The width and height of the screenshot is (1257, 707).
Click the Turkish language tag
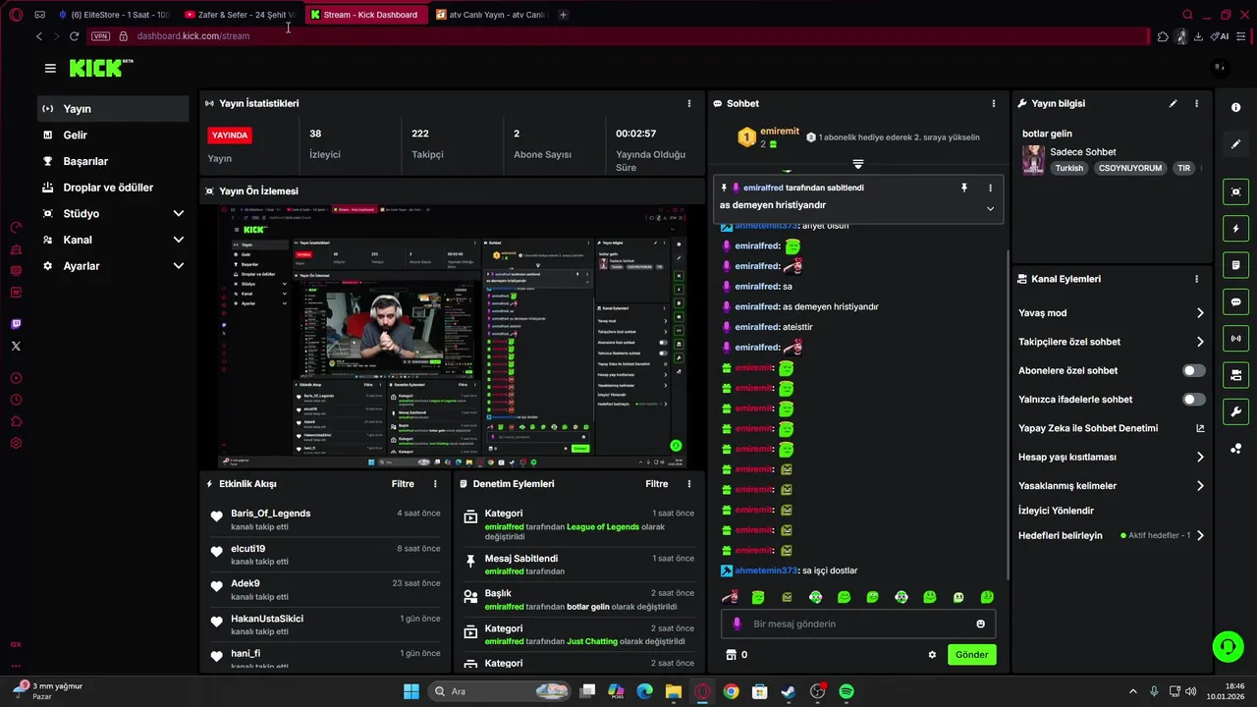(x=1069, y=168)
